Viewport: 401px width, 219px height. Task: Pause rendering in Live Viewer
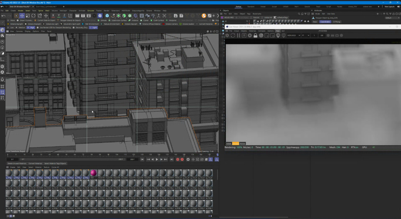238,35
